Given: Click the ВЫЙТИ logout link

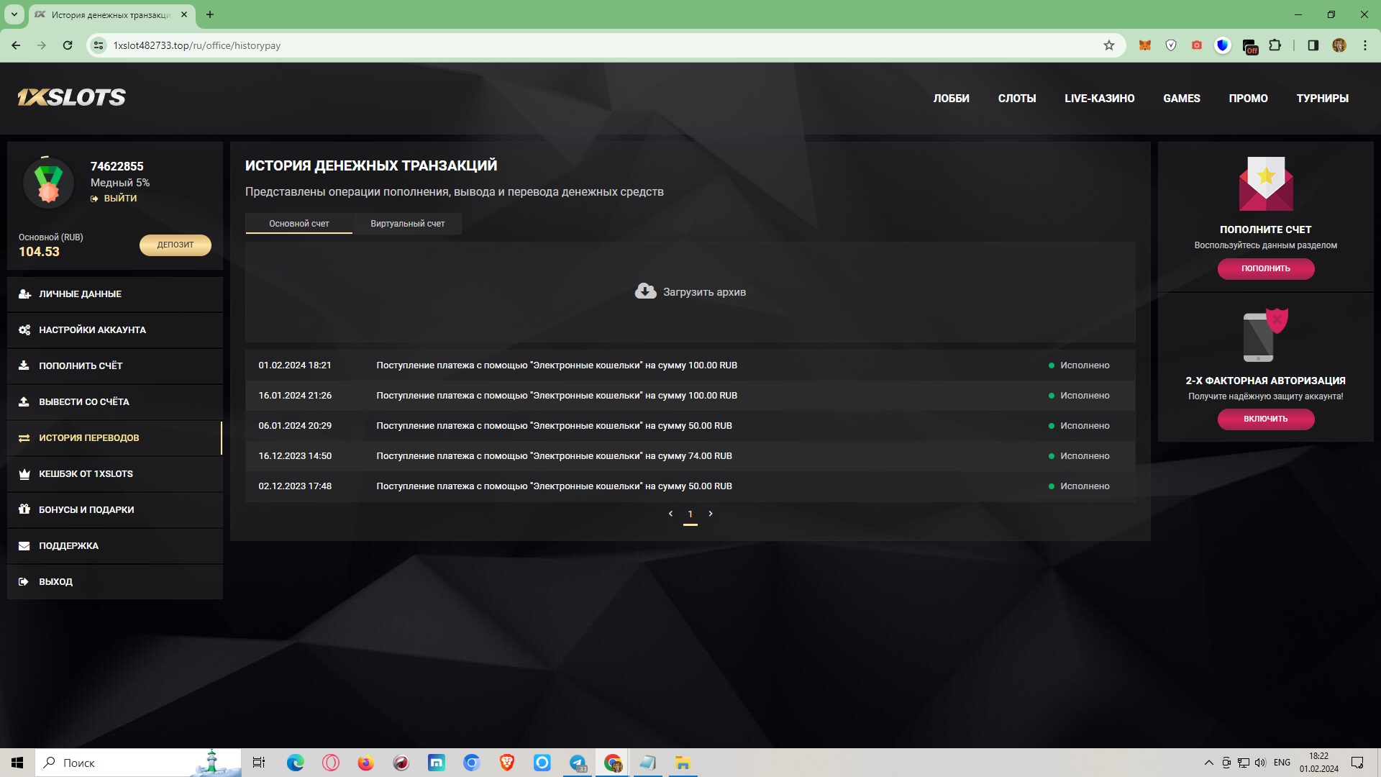Looking at the screenshot, I should pos(119,199).
